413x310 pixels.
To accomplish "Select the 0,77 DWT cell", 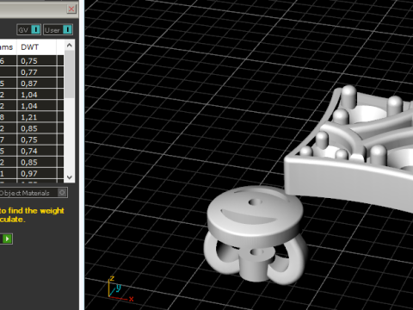I will pyautogui.click(x=36, y=72).
